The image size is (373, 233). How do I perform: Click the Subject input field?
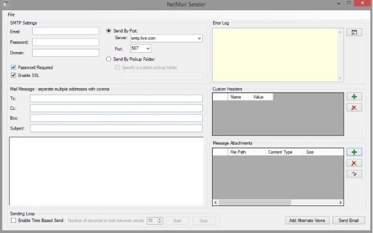[116, 128]
